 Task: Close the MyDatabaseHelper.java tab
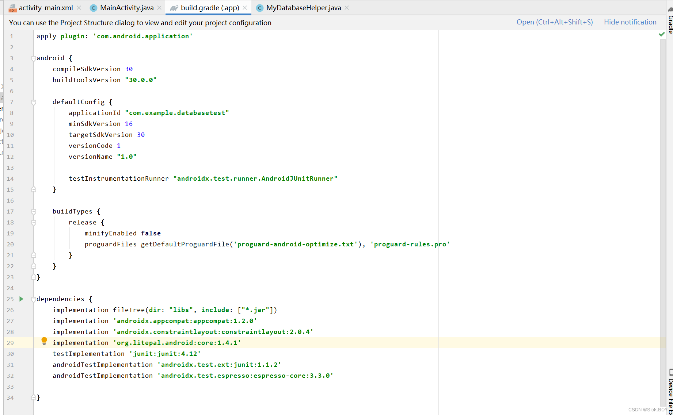pyautogui.click(x=347, y=8)
